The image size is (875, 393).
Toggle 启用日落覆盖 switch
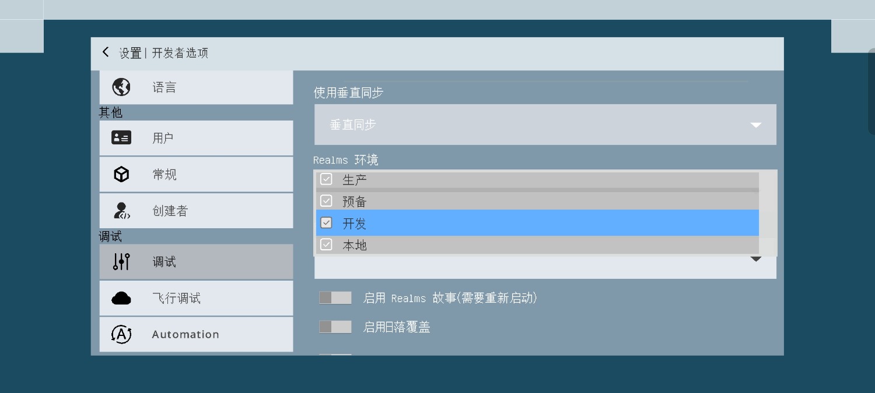[x=335, y=327]
